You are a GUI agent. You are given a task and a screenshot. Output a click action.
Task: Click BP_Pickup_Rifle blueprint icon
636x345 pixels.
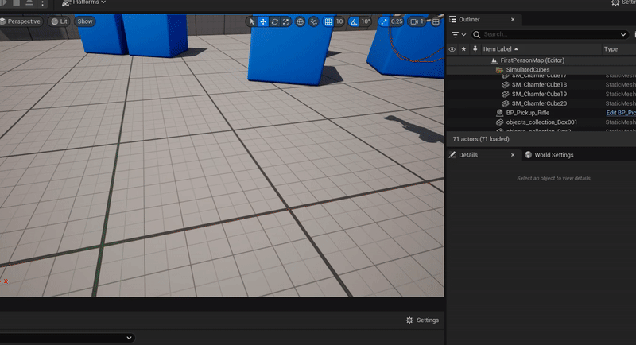tap(500, 113)
